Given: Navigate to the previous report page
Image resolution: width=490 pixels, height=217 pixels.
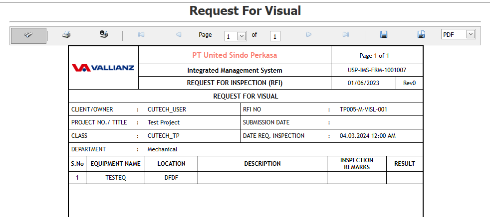Looking at the screenshot, I should tap(179, 35).
